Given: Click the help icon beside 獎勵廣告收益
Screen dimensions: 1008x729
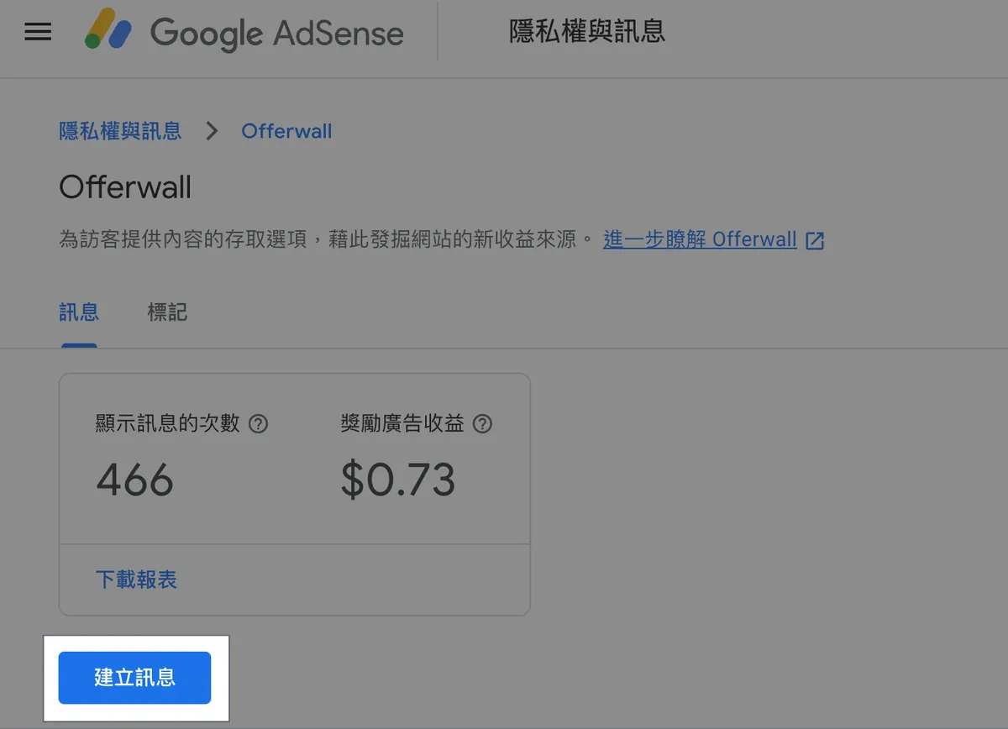Looking at the screenshot, I should (x=482, y=424).
